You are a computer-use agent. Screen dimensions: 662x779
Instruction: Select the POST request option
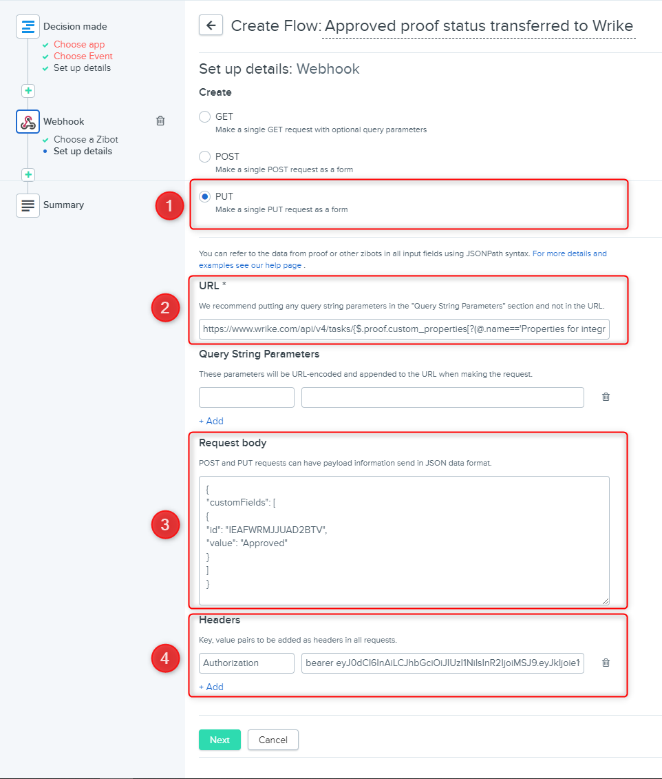(204, 157)
